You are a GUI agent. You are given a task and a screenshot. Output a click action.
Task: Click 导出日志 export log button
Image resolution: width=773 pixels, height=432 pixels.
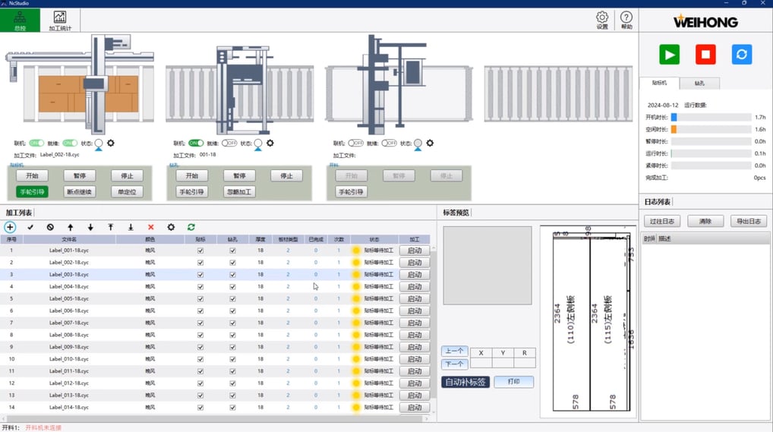749,222
